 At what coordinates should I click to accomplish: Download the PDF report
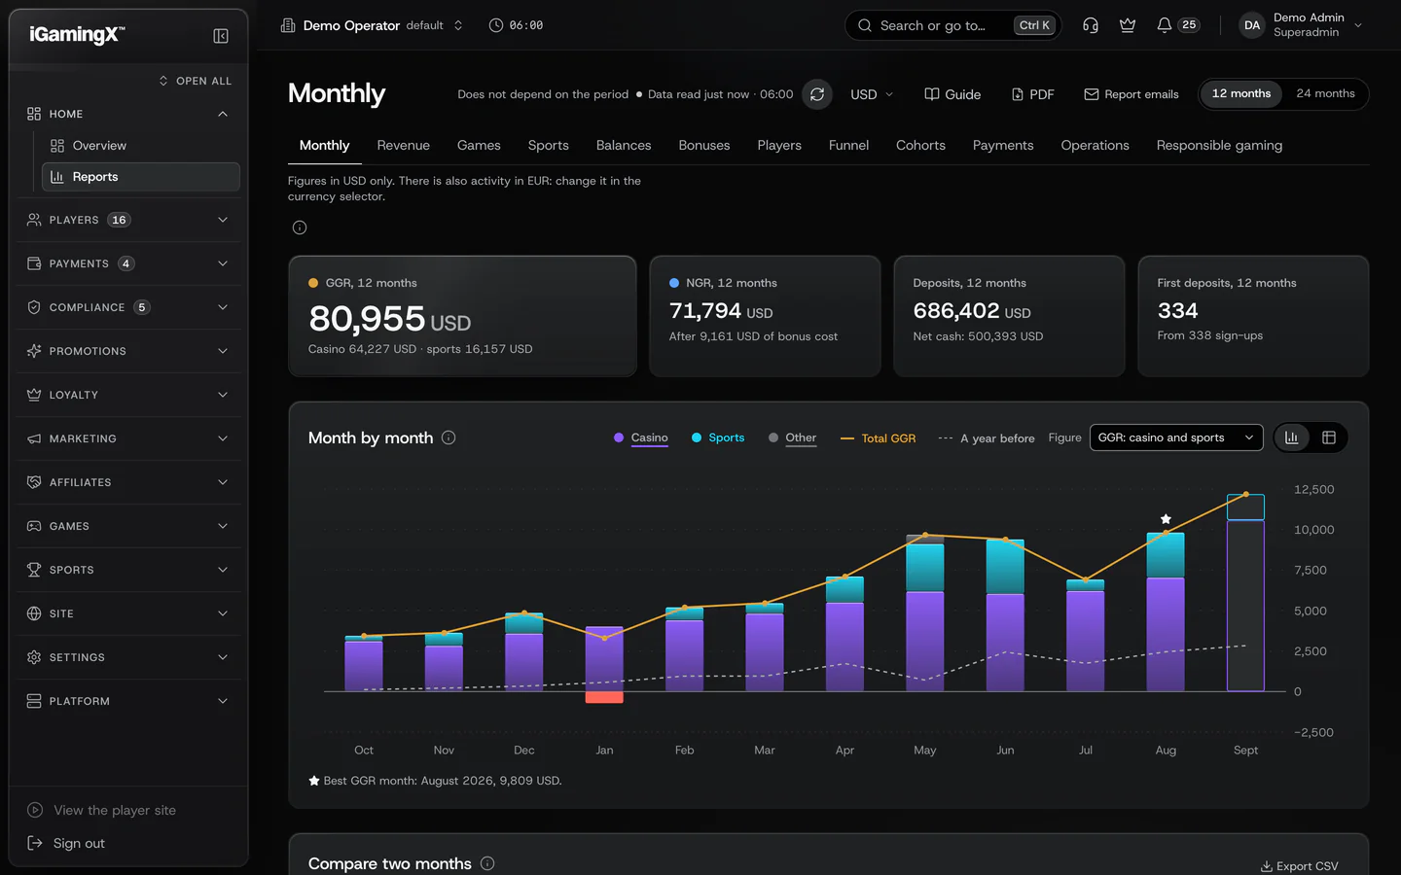coord(1032,94)
